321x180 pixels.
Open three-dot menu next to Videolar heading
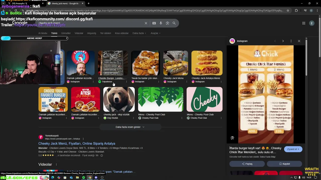[56, 164]
